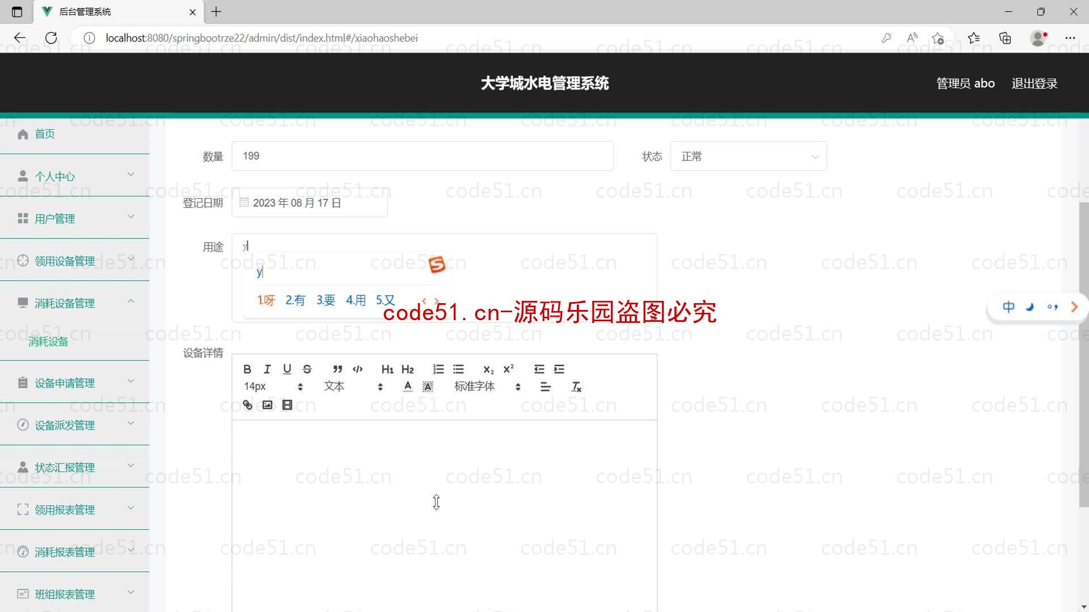This screenshot has height=612, width=1089.
Task: Apply subscript formatting
Action: click(488, 369)
